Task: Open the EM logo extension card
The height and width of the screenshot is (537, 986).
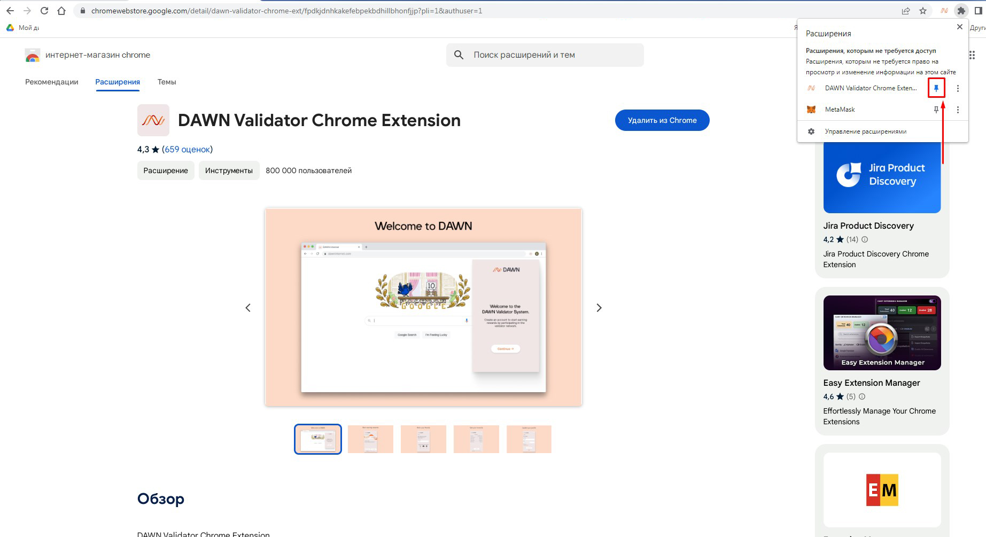Action: pos(882,490)
